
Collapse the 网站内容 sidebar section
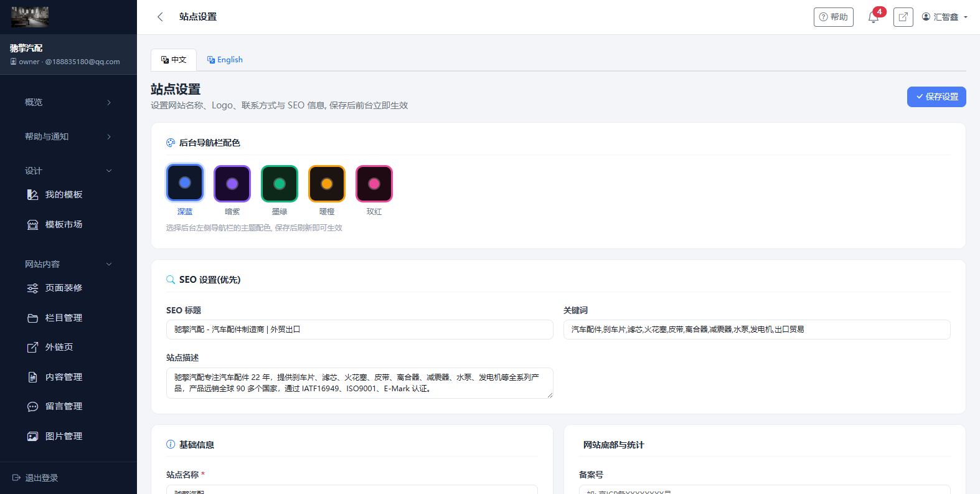pos(68,264)
